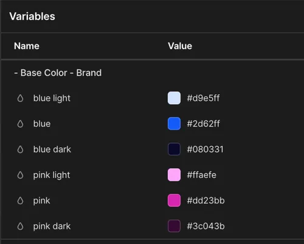Select the blue light variable name
This screenshot has width=304, height=244.
(x=52, y=98)
